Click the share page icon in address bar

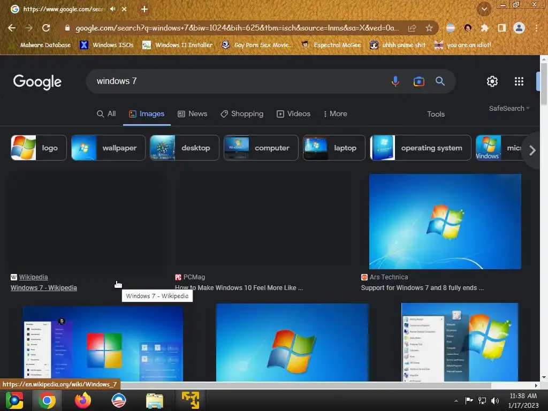pyautogui.click(x=412, y=28)
